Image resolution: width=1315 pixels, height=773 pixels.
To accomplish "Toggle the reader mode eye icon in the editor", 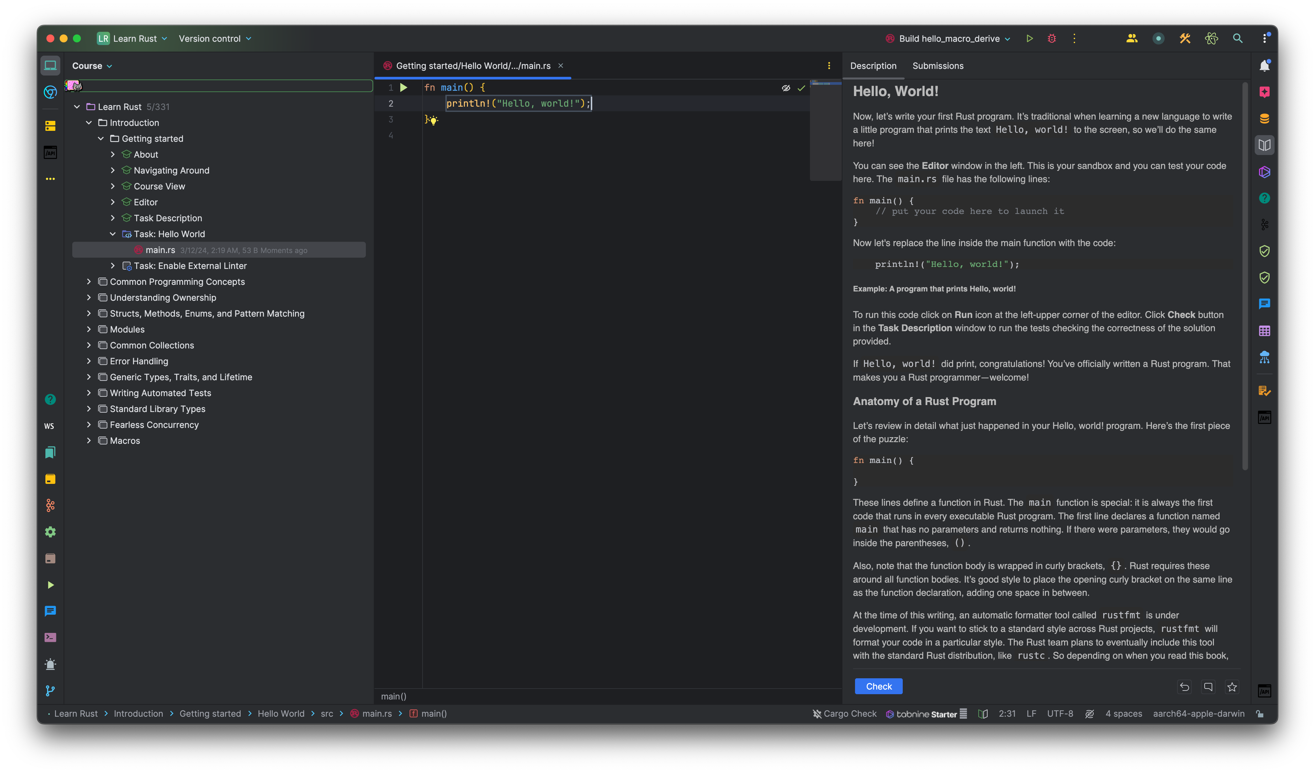I will (x=785, y=88).
